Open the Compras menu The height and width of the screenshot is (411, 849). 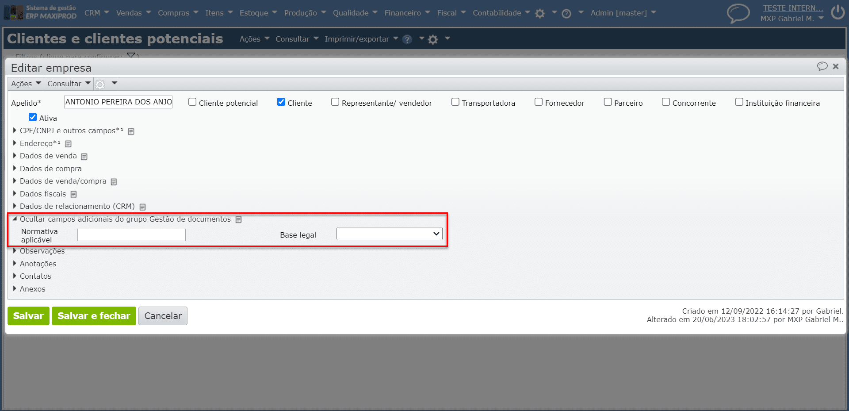click(178, 13)
